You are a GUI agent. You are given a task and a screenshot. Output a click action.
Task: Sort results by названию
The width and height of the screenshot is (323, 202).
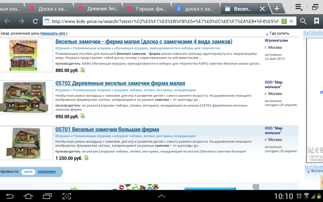[x=47, y=171]
